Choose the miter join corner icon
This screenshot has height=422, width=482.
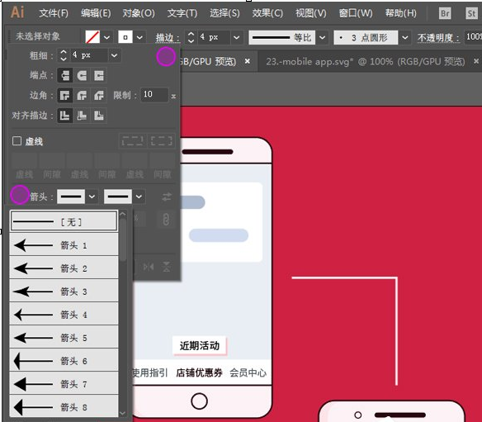click(x=65, y=95)
